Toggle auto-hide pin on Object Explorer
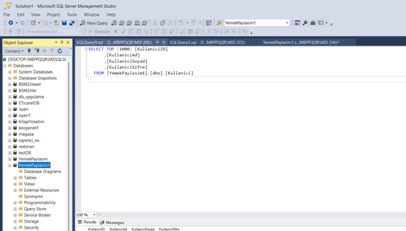Viewport: 406px width, 231px height. point(62,42)
